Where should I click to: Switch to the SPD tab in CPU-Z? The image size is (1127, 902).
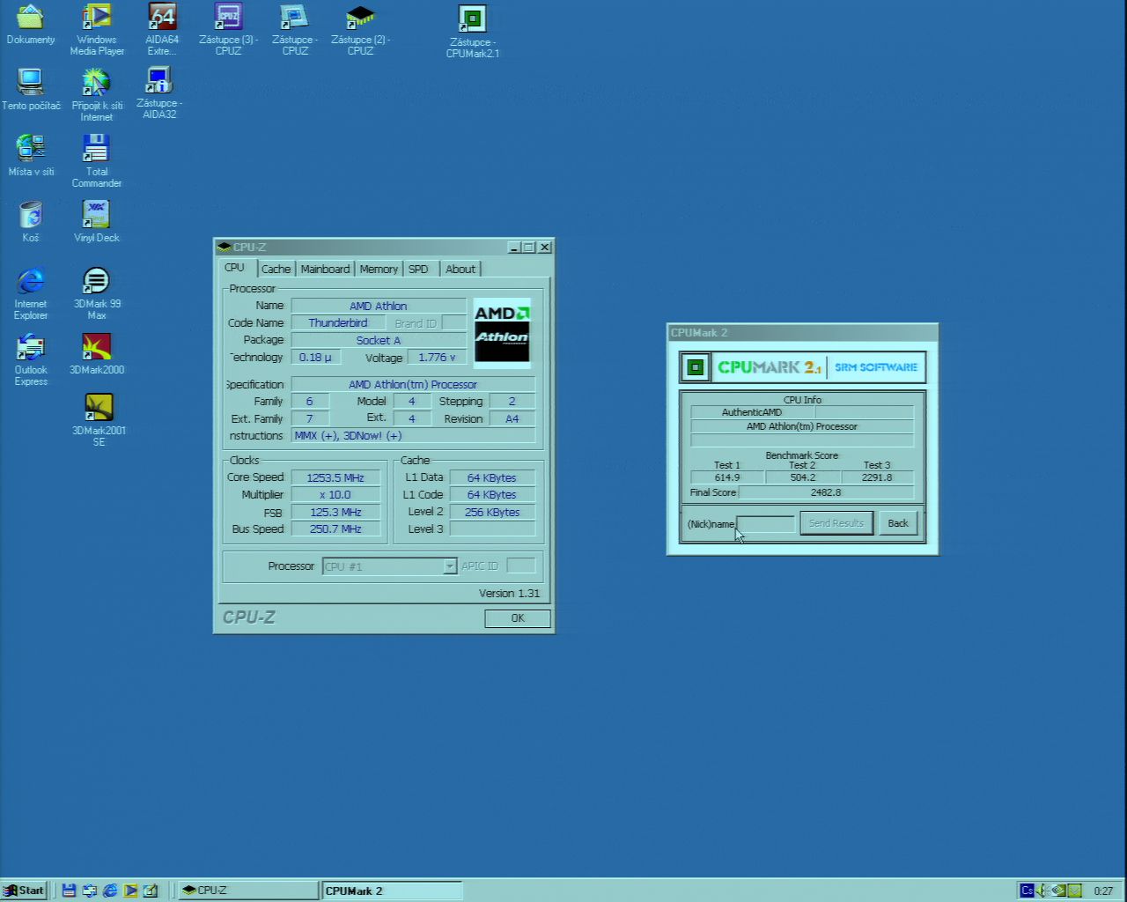click(418, 270)
